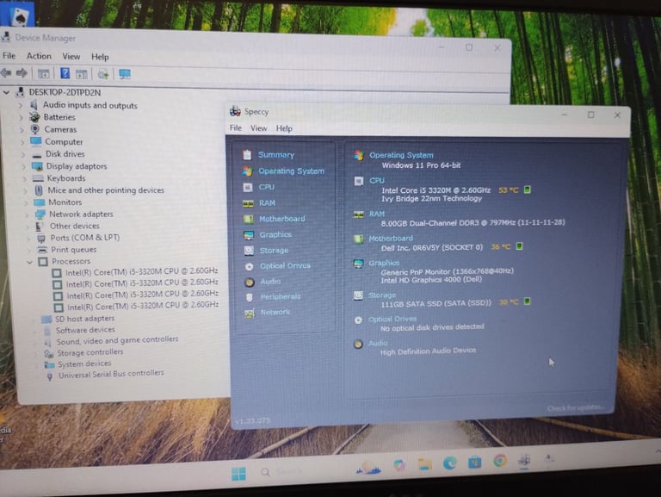Select first Intel Core i5-3320M processor entry

142,272
